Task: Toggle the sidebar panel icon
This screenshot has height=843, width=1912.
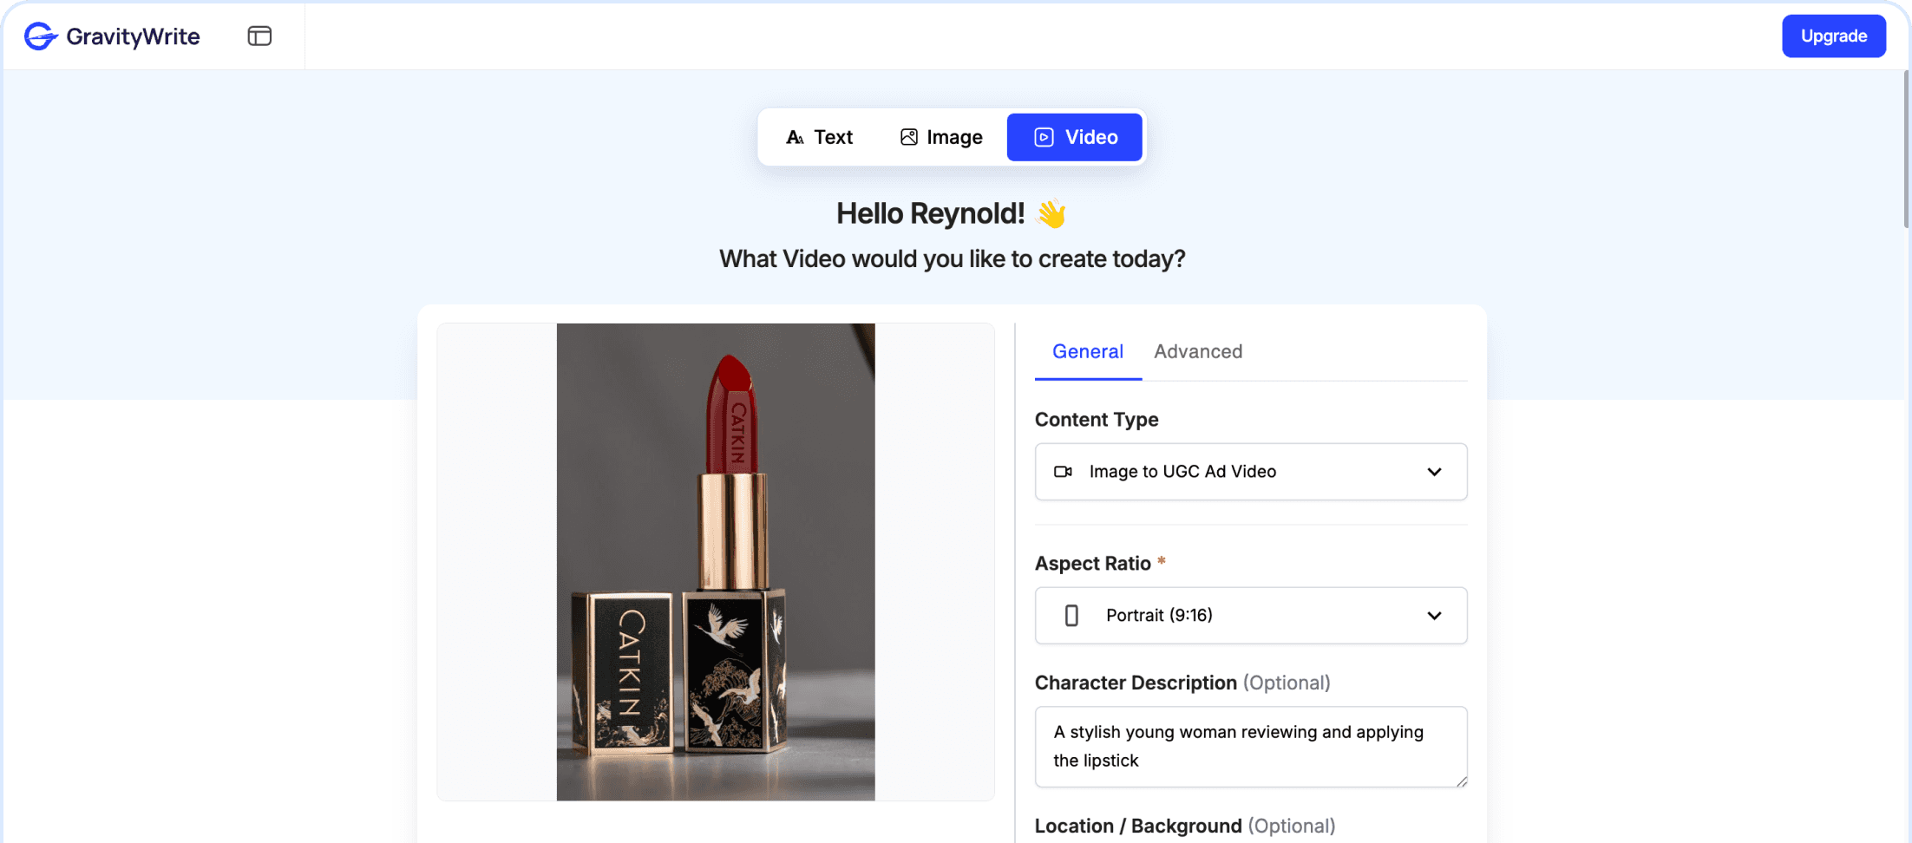Action: click(x=259, y=36)
